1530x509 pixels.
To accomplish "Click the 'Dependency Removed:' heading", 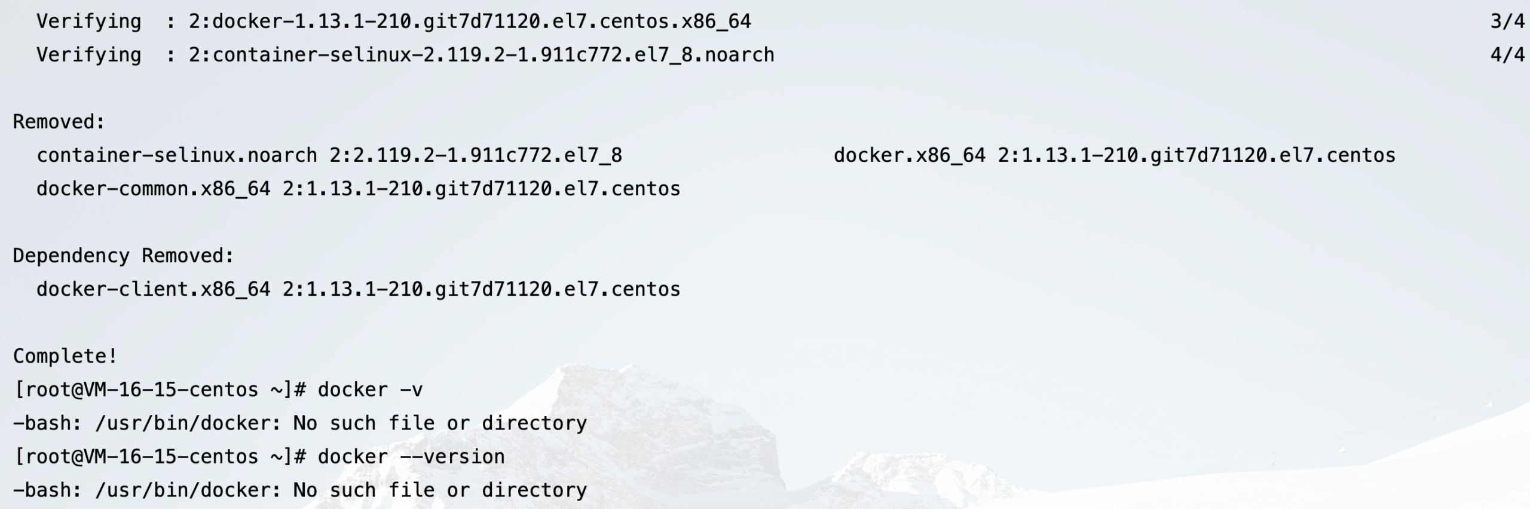I will point(124,256).
